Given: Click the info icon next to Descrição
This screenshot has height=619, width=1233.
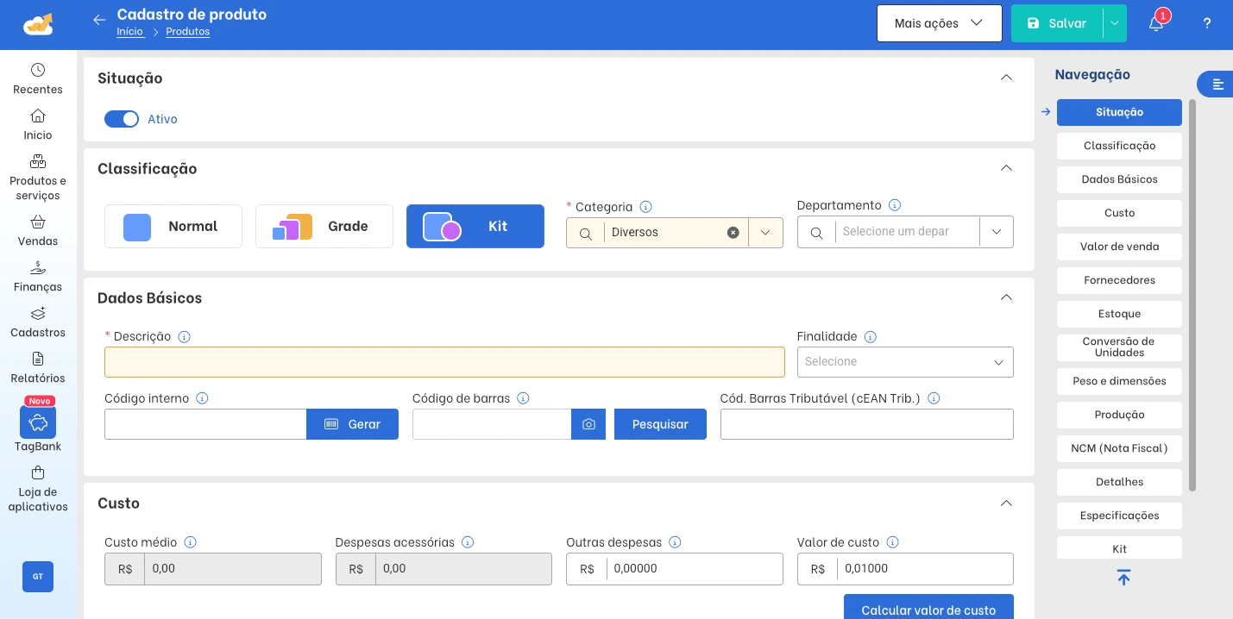Looking at the screenshot, I should [184, 337].
